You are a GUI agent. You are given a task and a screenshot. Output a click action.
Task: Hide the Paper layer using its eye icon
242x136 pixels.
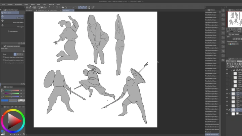tap(227, 114)
